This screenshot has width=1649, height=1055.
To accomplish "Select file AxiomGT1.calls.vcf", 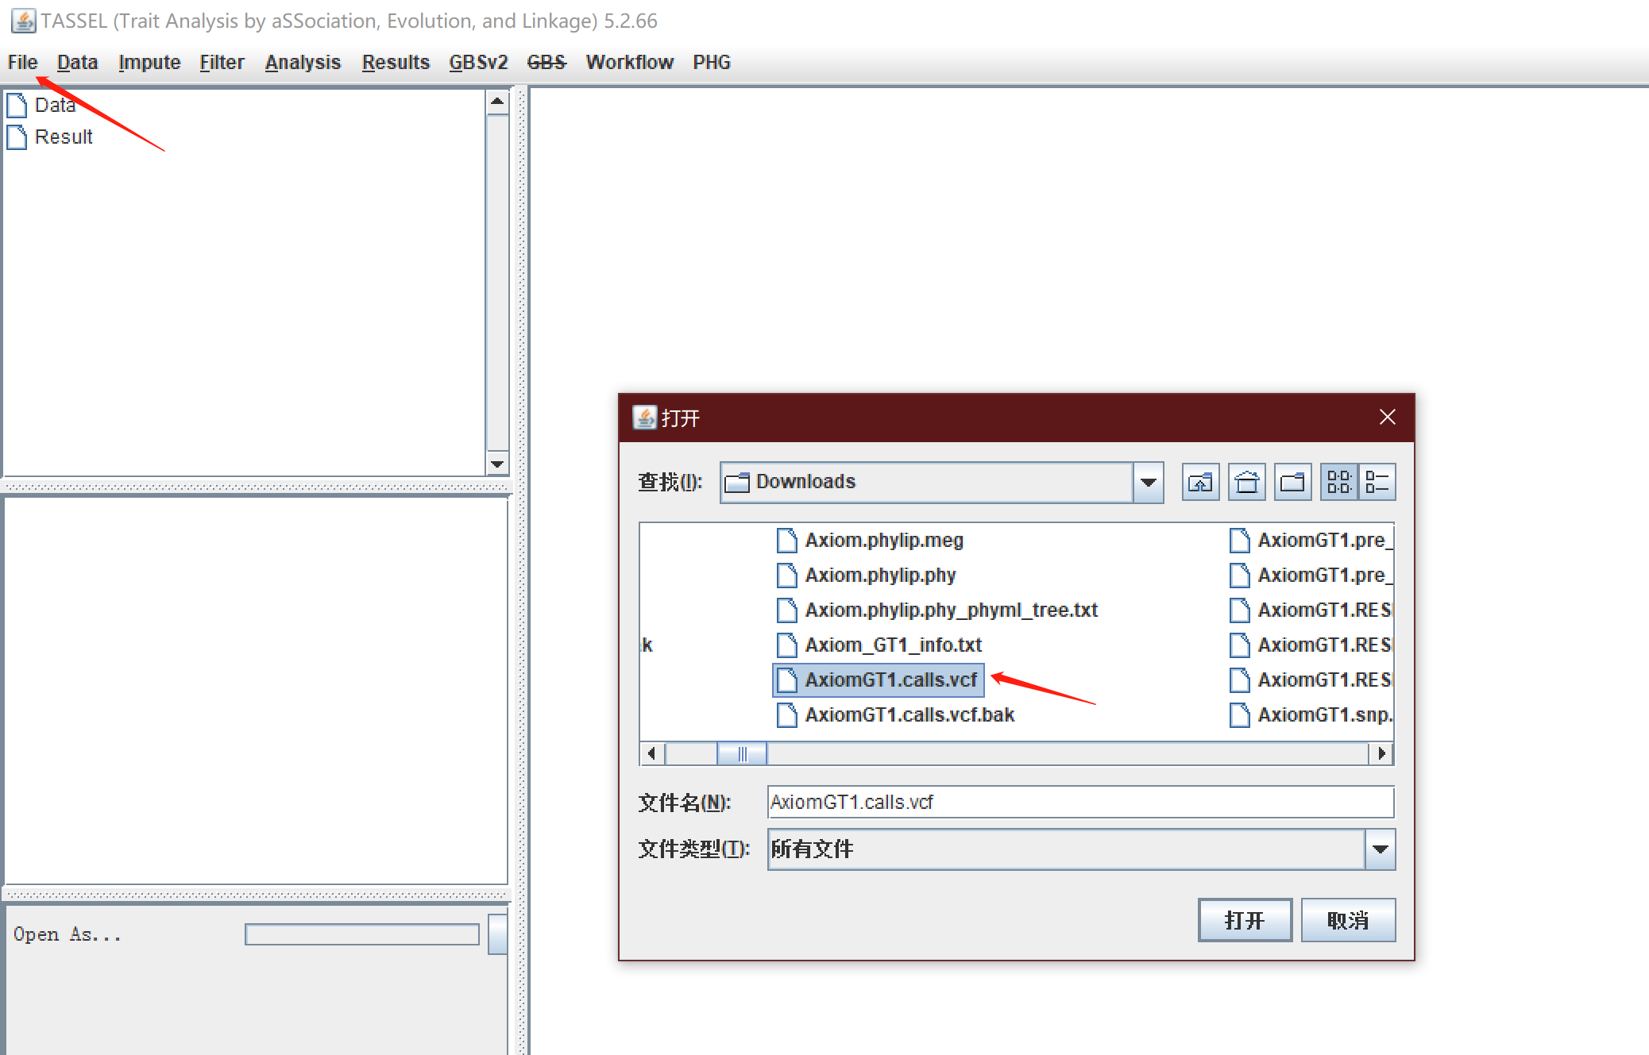I will tap(879, 680).
